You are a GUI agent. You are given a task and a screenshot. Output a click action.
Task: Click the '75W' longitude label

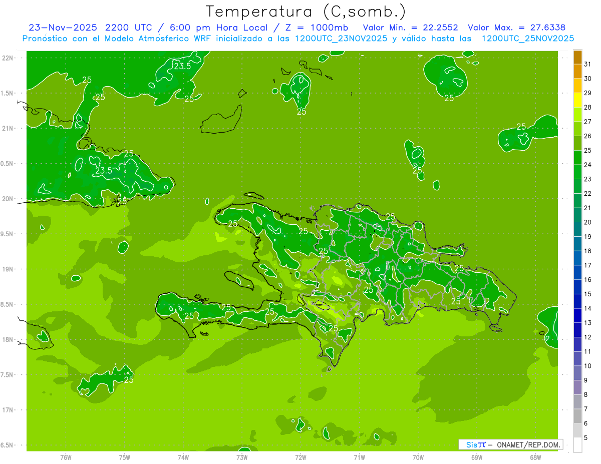coord(124,457)
